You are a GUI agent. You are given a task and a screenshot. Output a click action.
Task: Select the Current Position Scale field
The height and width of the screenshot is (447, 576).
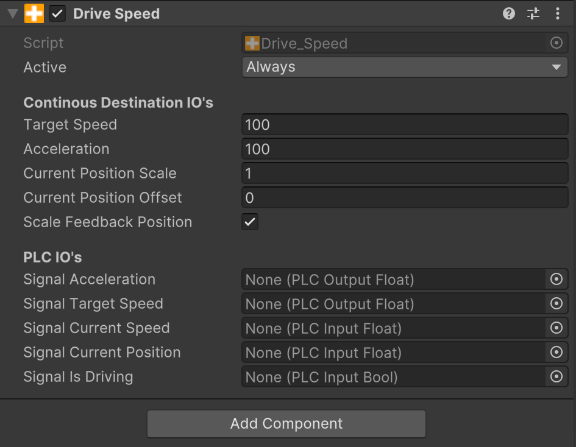(405, 174)
